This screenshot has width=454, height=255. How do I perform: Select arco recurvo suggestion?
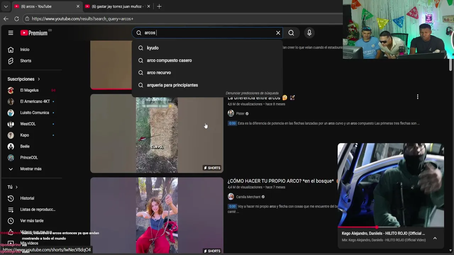(207, 73)
